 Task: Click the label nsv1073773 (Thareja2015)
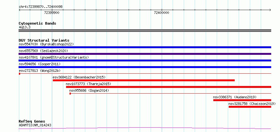(89, 84)
